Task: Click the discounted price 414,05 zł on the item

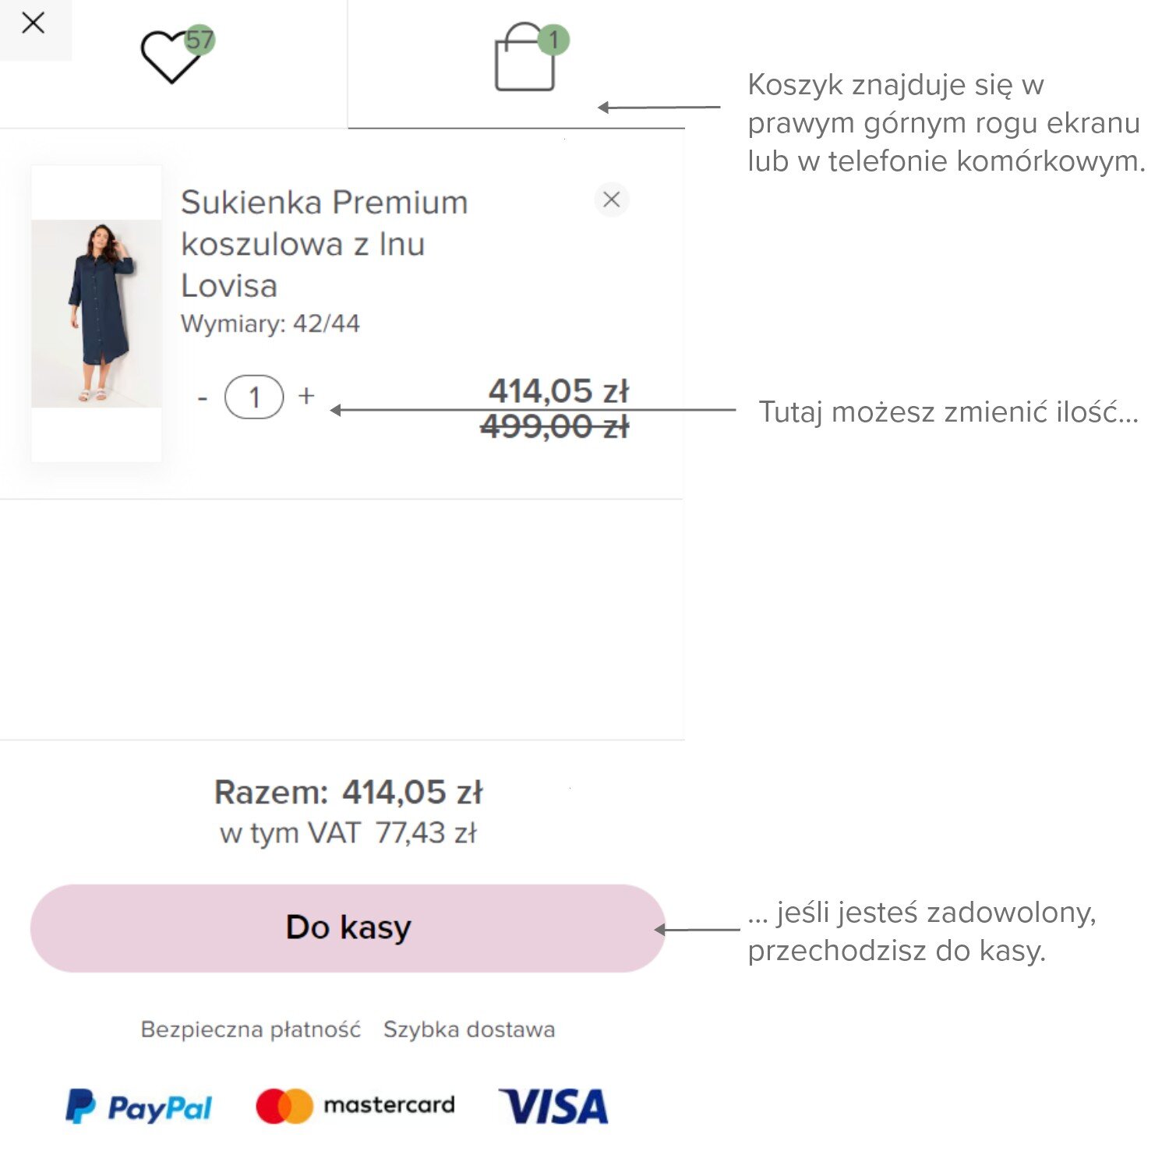Action: tap(558, 391)
